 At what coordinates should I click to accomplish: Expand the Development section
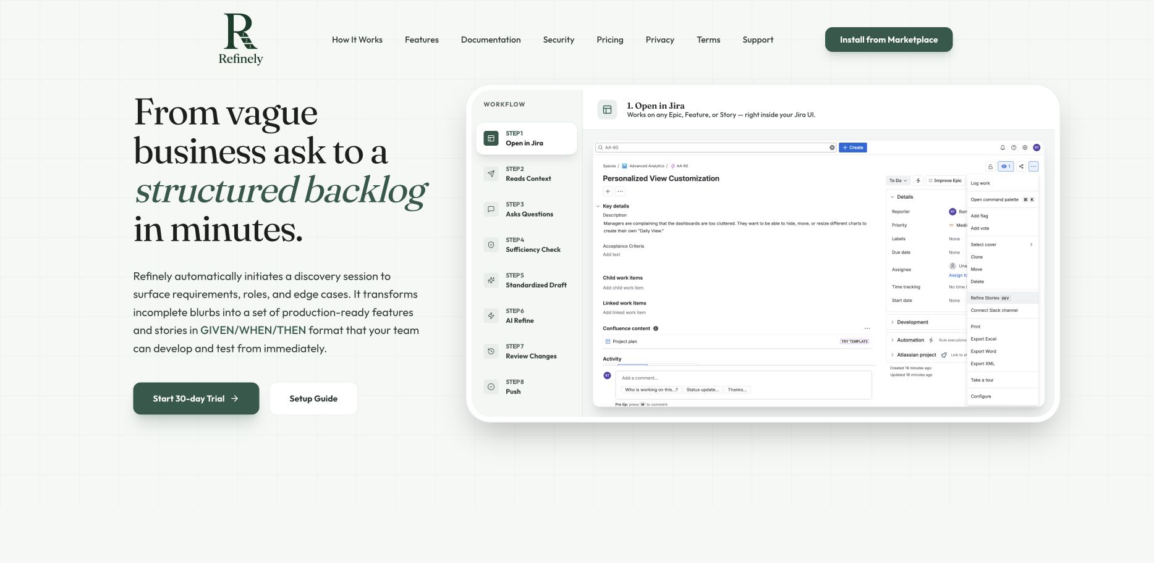[893, 322]
